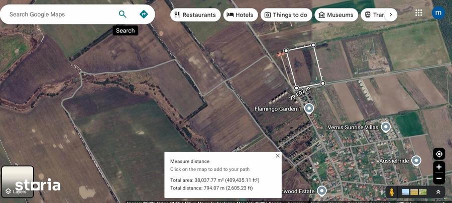Image resolution: width=452 pixels, height=203 pixels.
Task: Click the map pin beside 'nwood Estate'
Action: pyautogui.click(x=321, y=191)
